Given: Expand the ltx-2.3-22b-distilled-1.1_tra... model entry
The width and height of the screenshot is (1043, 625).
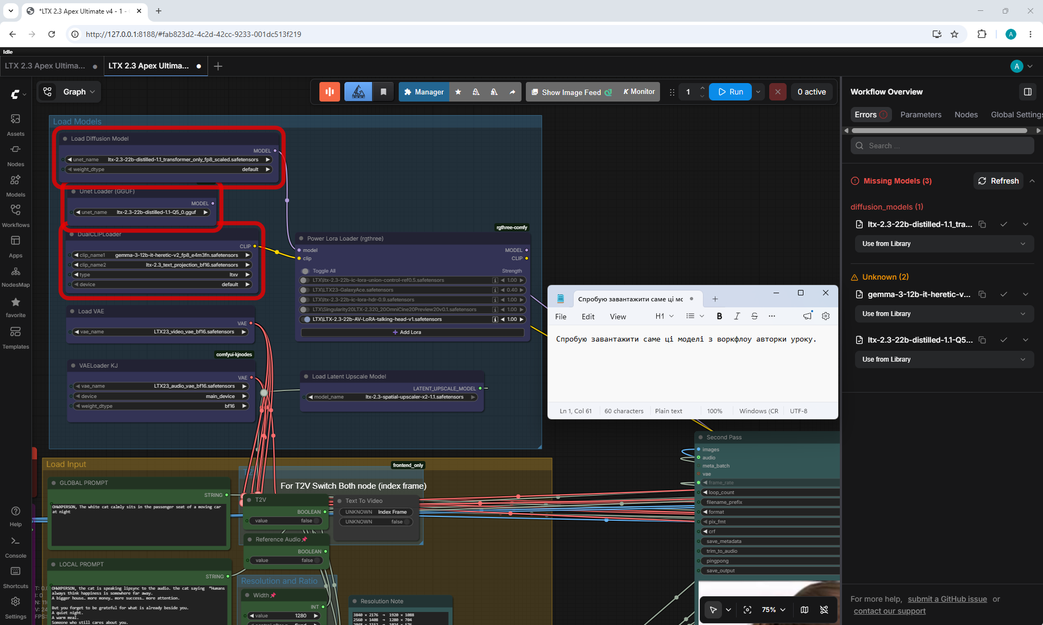Looking at the screenshot, I should click(1026, 224).
